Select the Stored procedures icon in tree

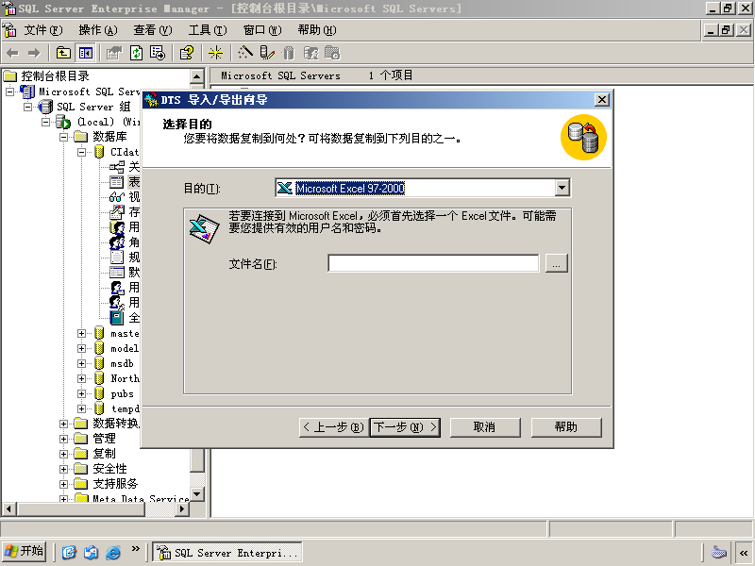[116, 211]
